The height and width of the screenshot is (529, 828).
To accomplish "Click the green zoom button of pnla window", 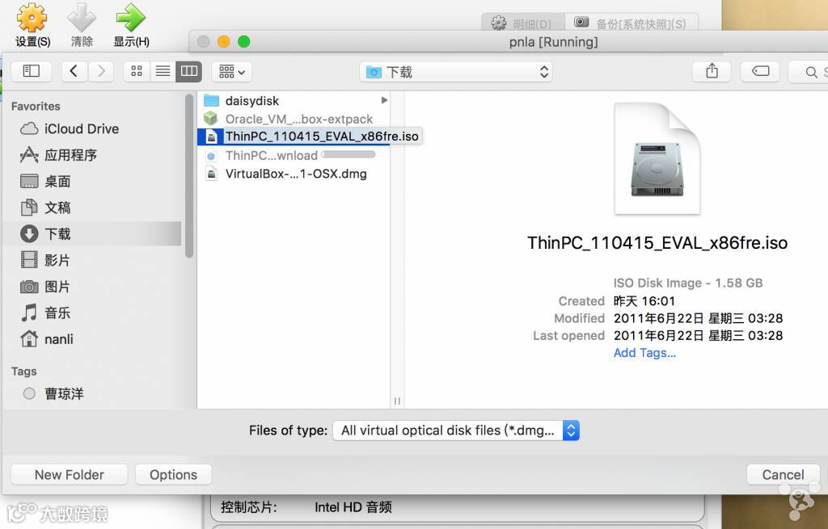I will coord(243,42).
